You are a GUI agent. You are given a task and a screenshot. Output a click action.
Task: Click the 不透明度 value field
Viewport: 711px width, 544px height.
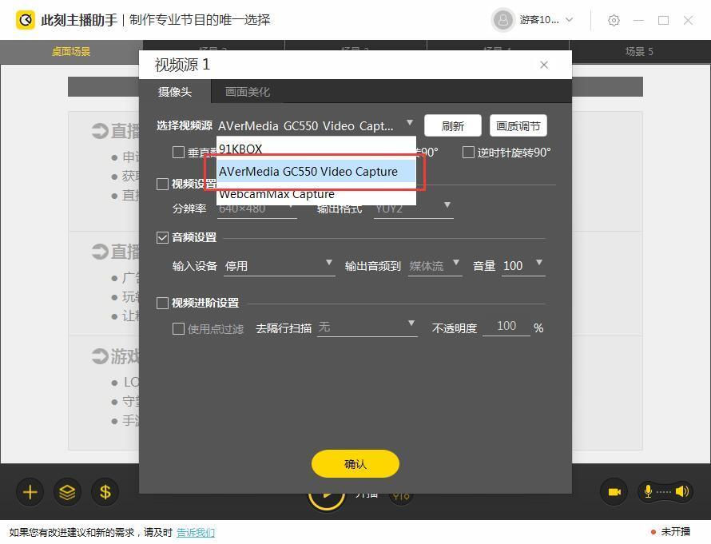click(506, 327)
